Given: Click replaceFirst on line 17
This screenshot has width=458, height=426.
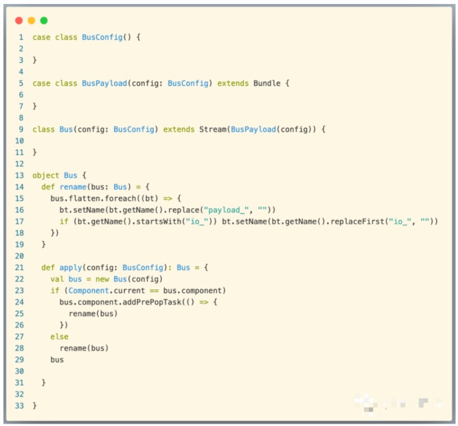Looking at the screenshot, I should pyautogui.click(x=357, y=221).
